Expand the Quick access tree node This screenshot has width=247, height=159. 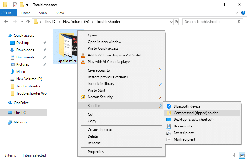(6, 36)
